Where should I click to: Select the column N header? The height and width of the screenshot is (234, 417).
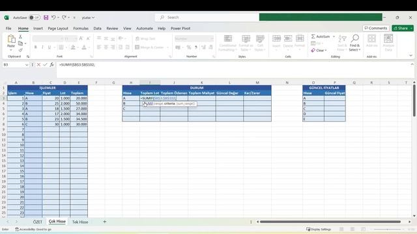287,83
